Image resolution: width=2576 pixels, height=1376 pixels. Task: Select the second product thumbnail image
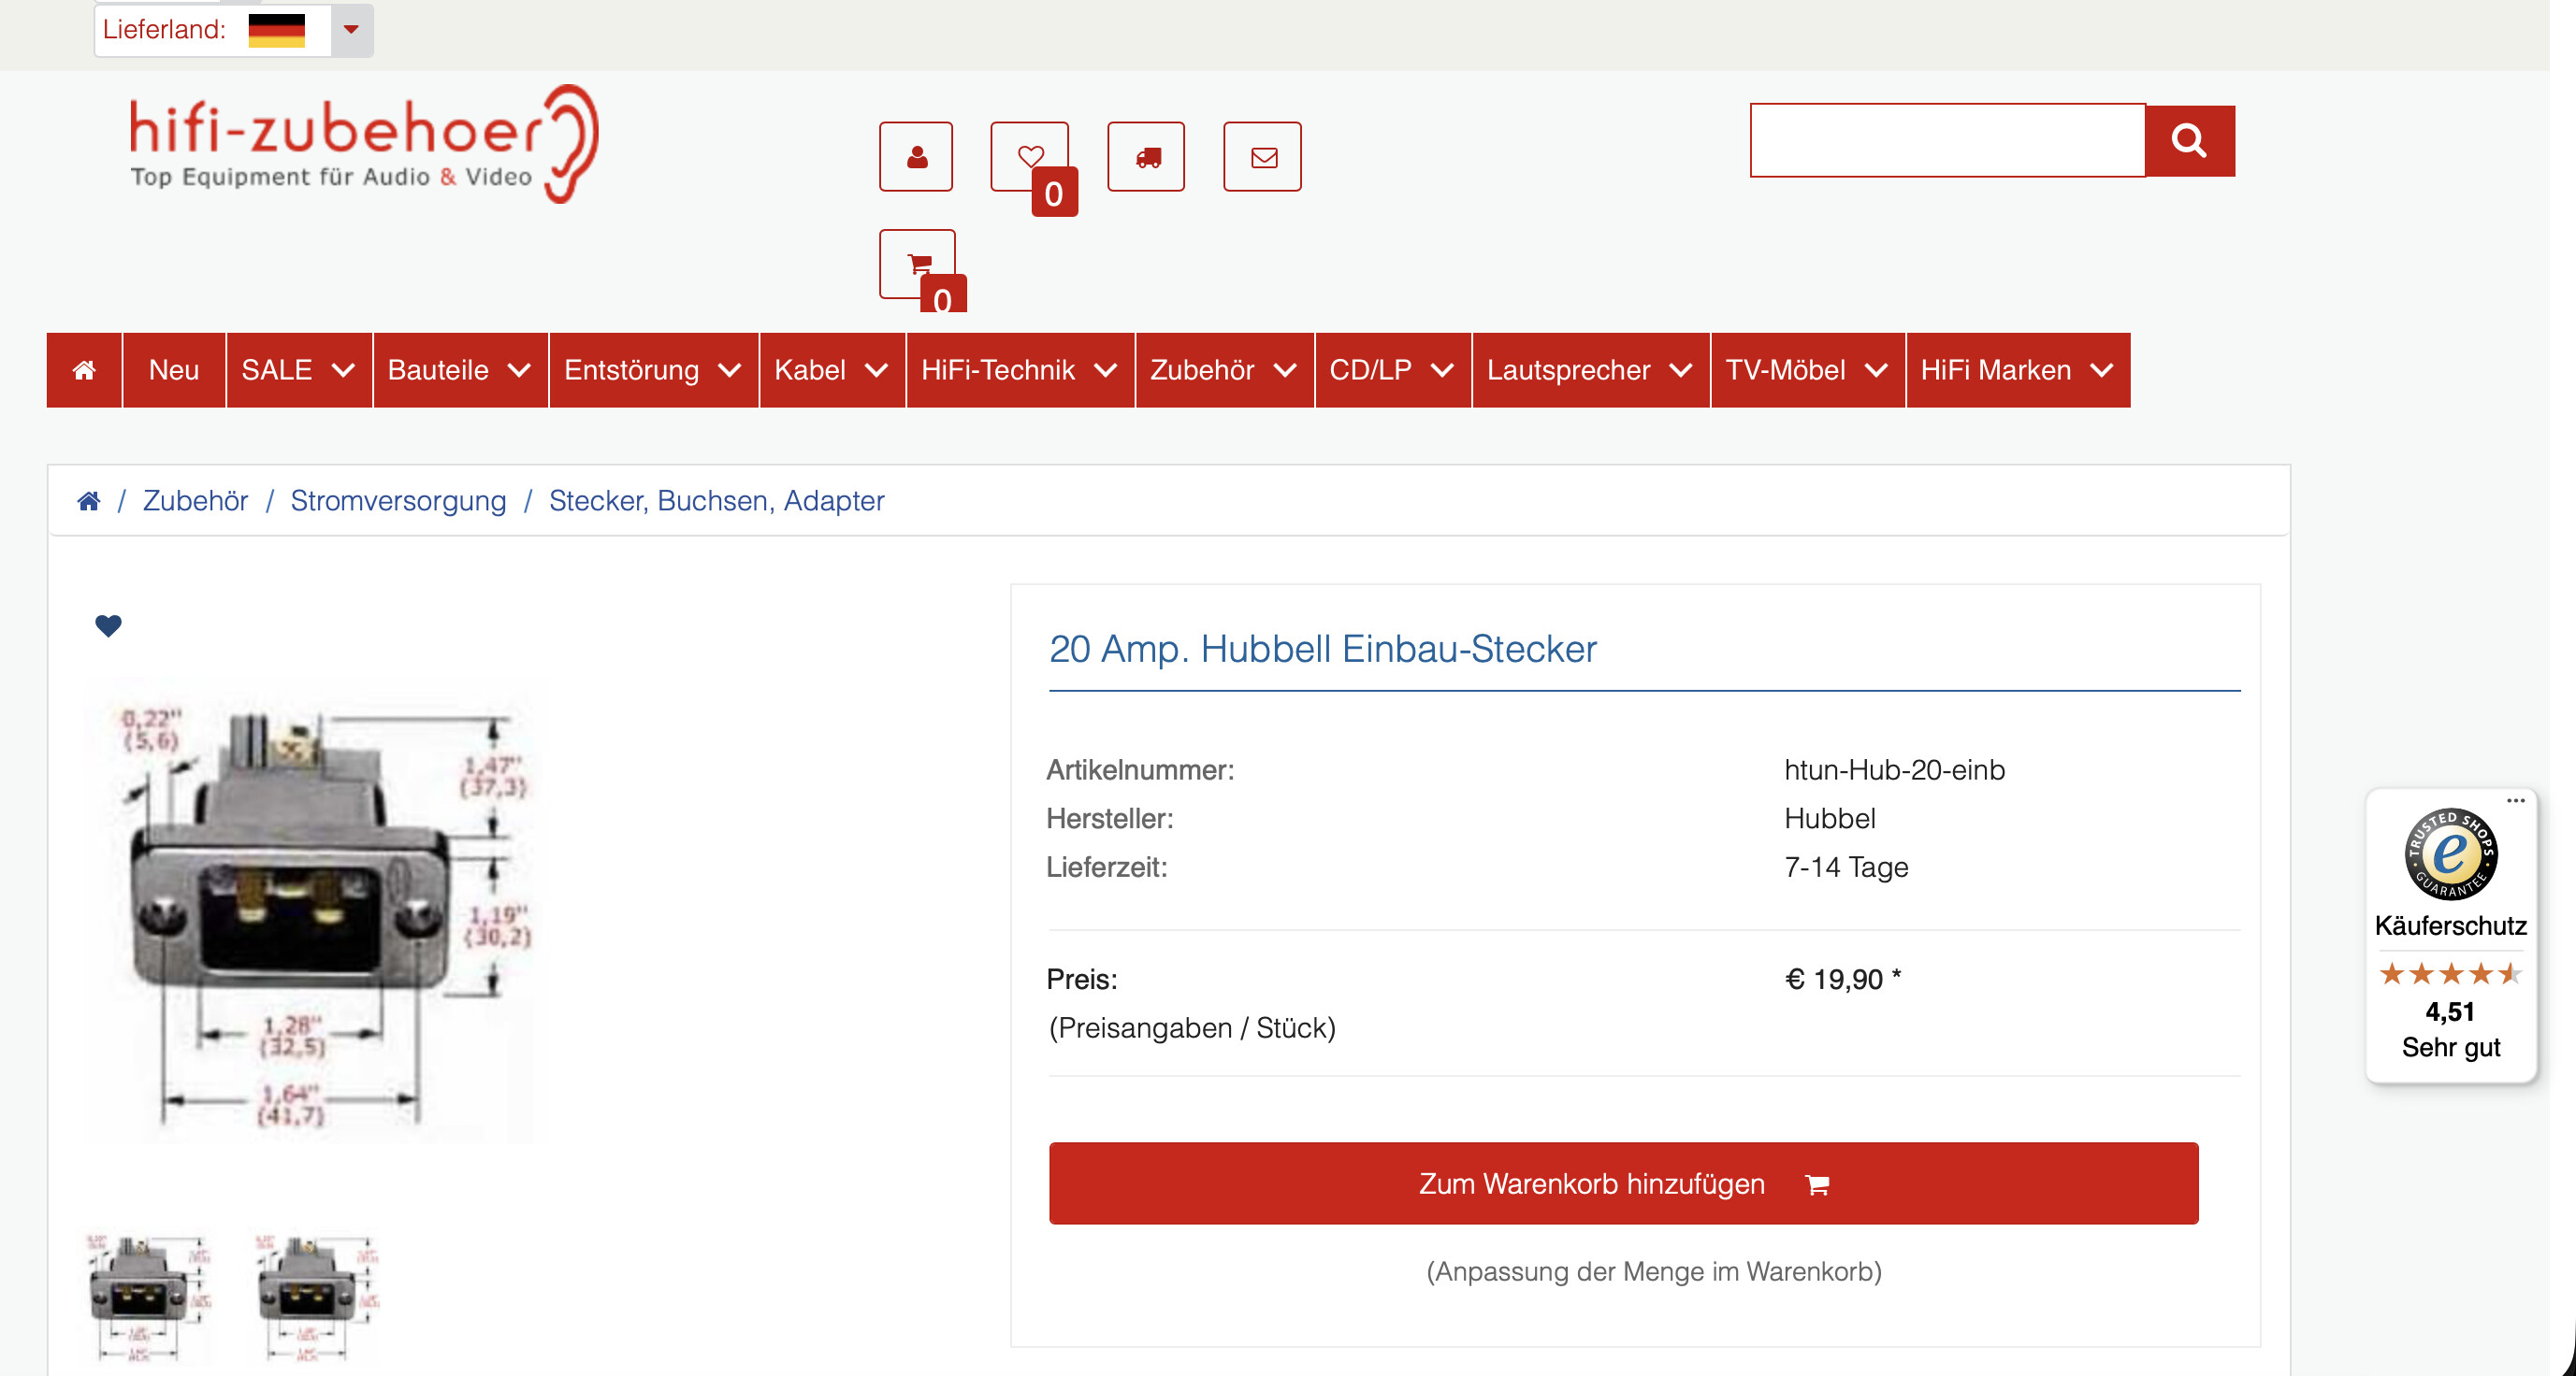coord(315,1297)
